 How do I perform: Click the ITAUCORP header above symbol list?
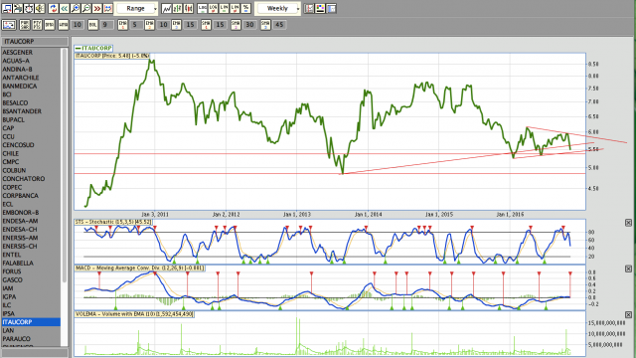(x=35, y=42)
